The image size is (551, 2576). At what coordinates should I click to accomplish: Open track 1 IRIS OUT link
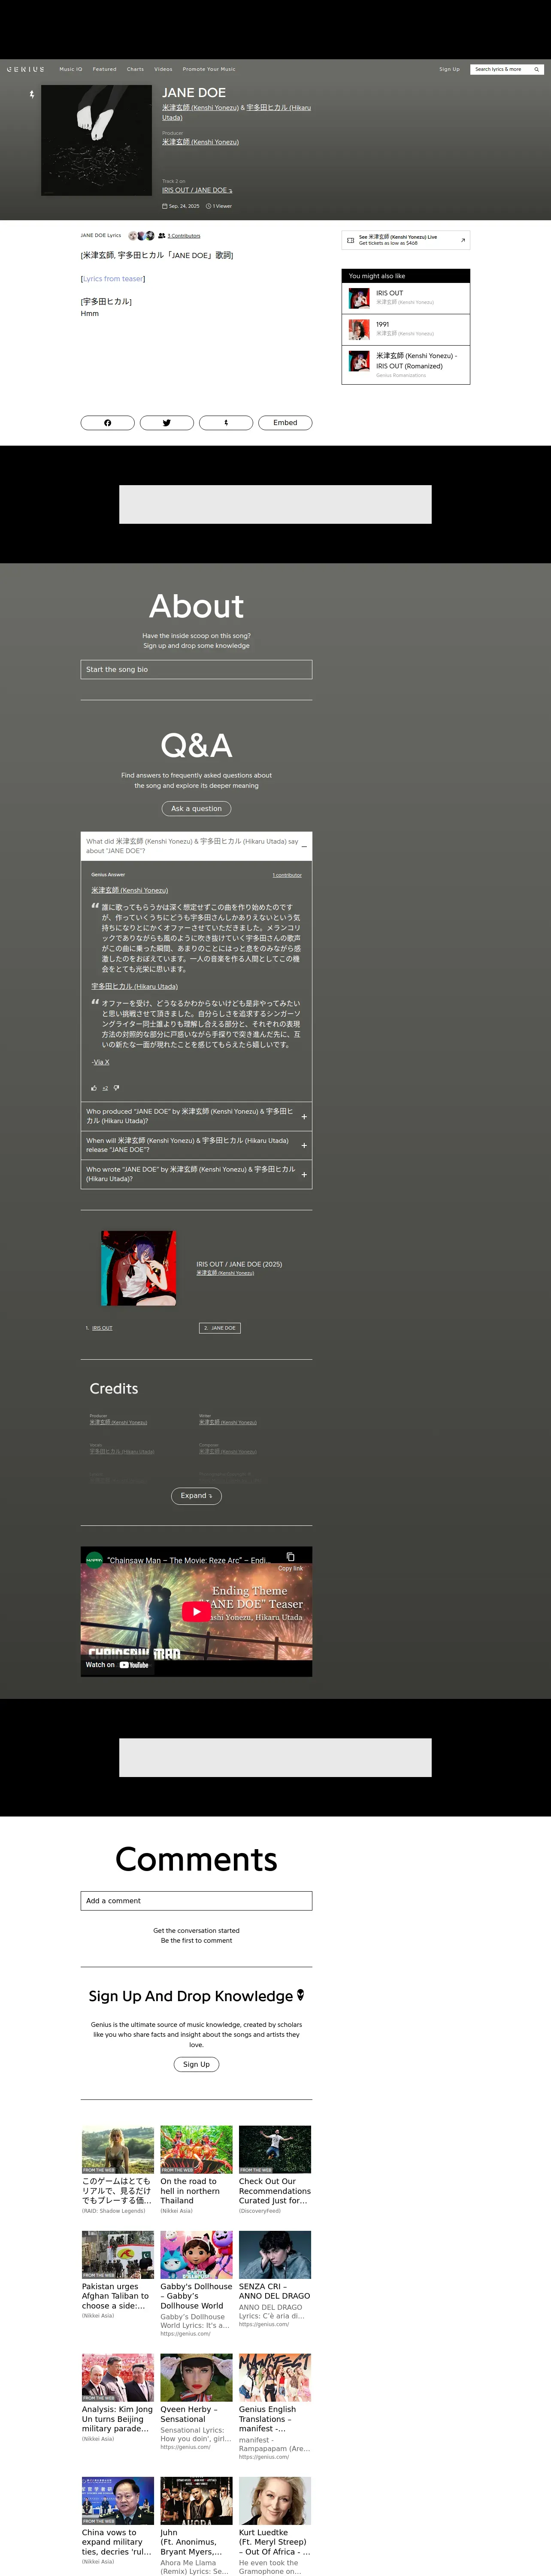point(102,1328)
